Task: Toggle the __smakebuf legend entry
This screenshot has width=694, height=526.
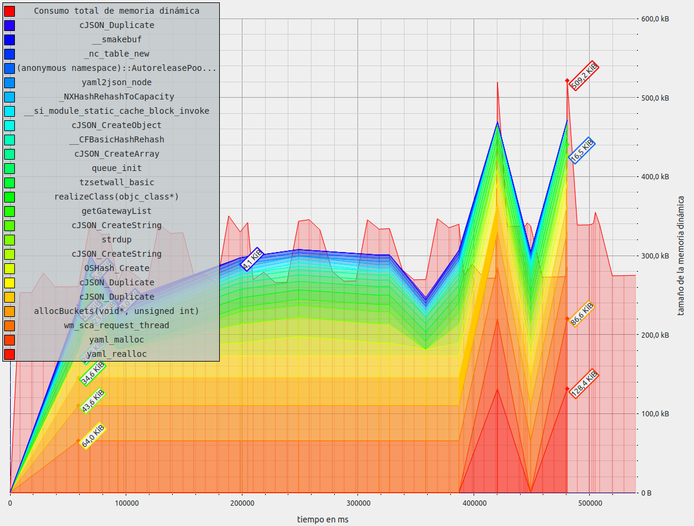Action: [x=9, y=39]
